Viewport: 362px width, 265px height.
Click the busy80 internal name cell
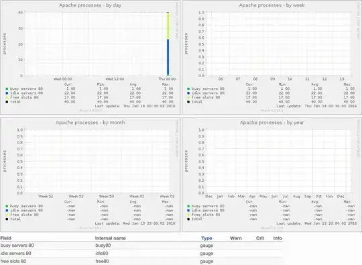click(103, 246)
